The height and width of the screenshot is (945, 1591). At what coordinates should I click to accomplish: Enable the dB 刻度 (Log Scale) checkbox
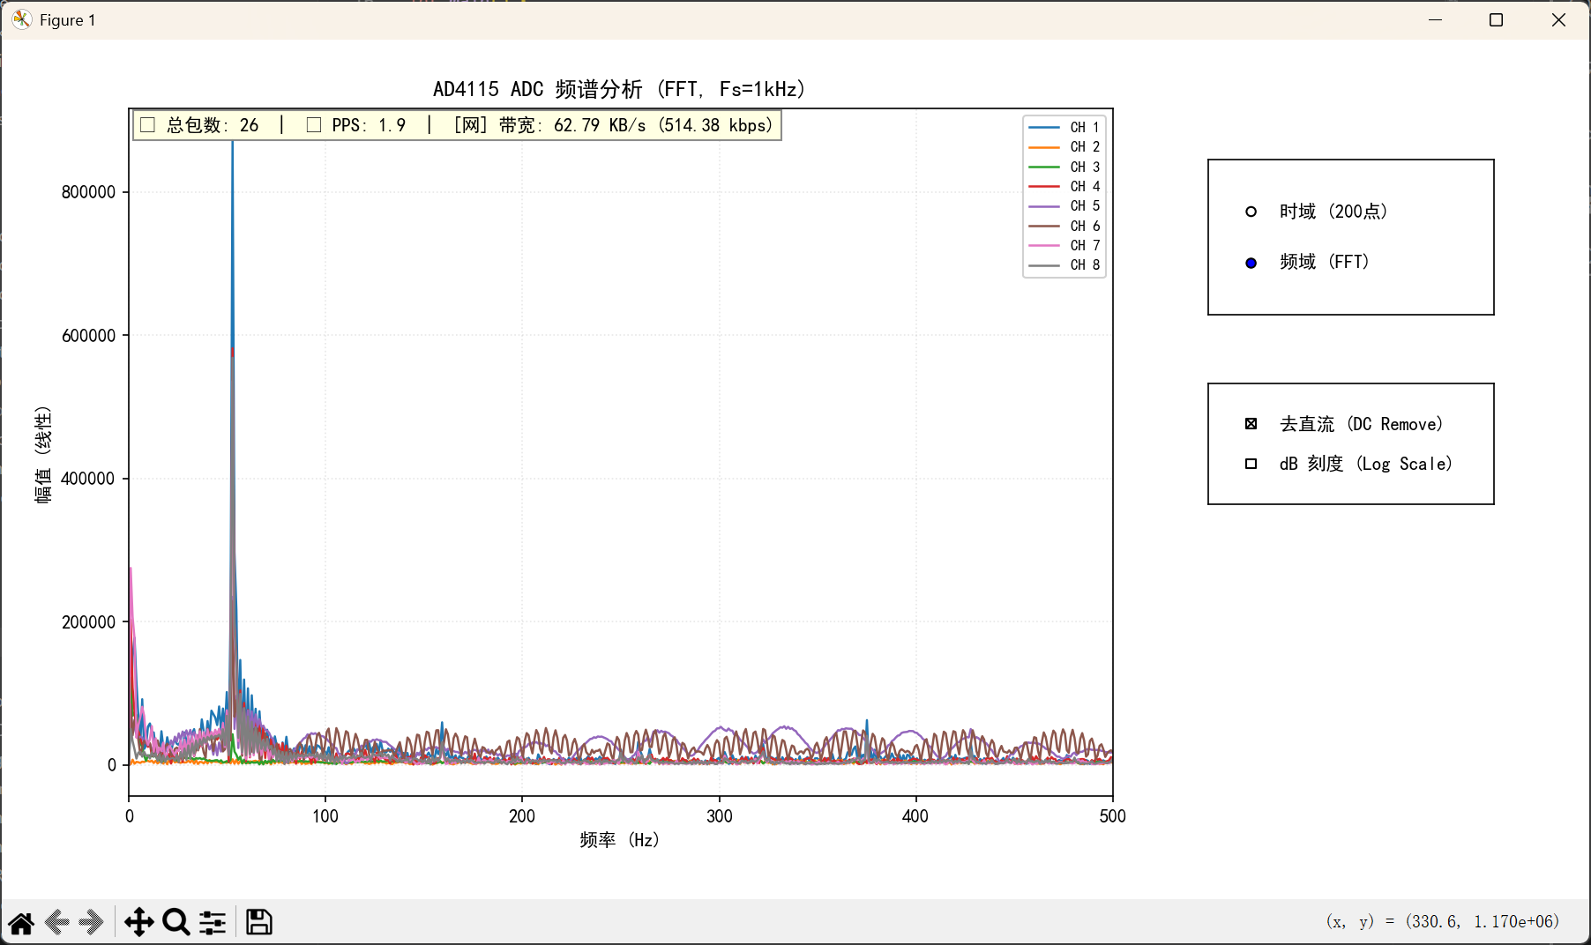[1251, 464]
